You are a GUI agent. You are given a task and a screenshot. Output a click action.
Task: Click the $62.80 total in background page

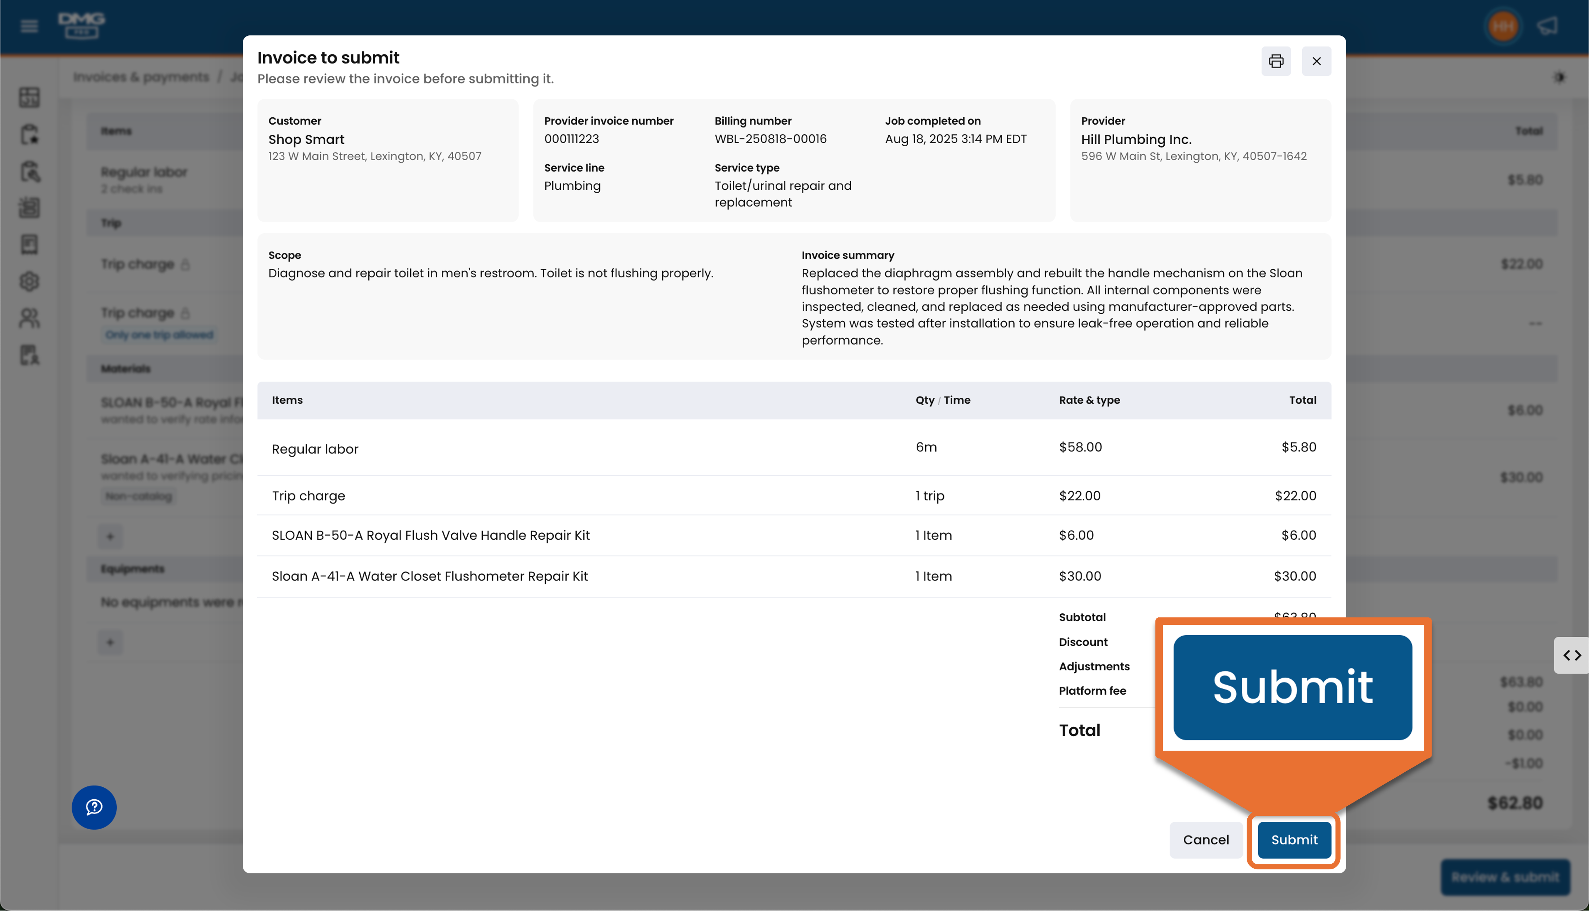point(1515,803)
